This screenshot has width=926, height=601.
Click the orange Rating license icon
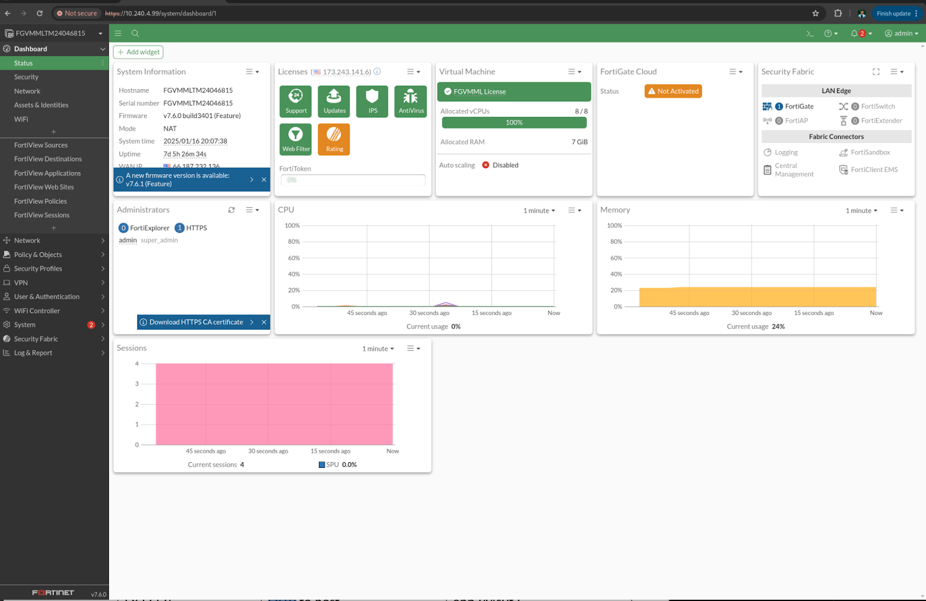coord(334,140)
